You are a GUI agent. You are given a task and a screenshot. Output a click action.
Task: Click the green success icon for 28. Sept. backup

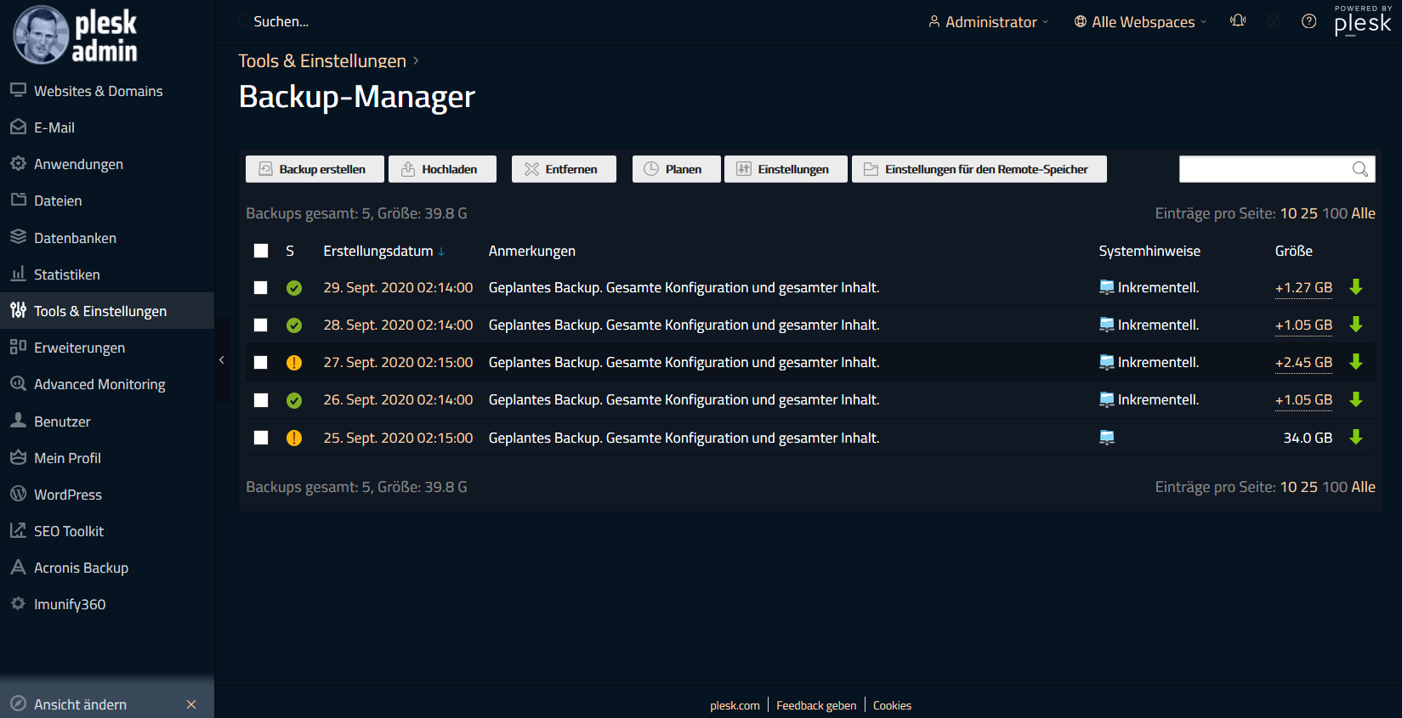[294, 325]
